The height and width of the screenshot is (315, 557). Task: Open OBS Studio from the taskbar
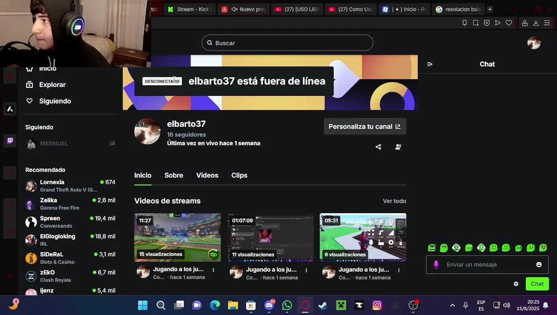pos(413,305)
